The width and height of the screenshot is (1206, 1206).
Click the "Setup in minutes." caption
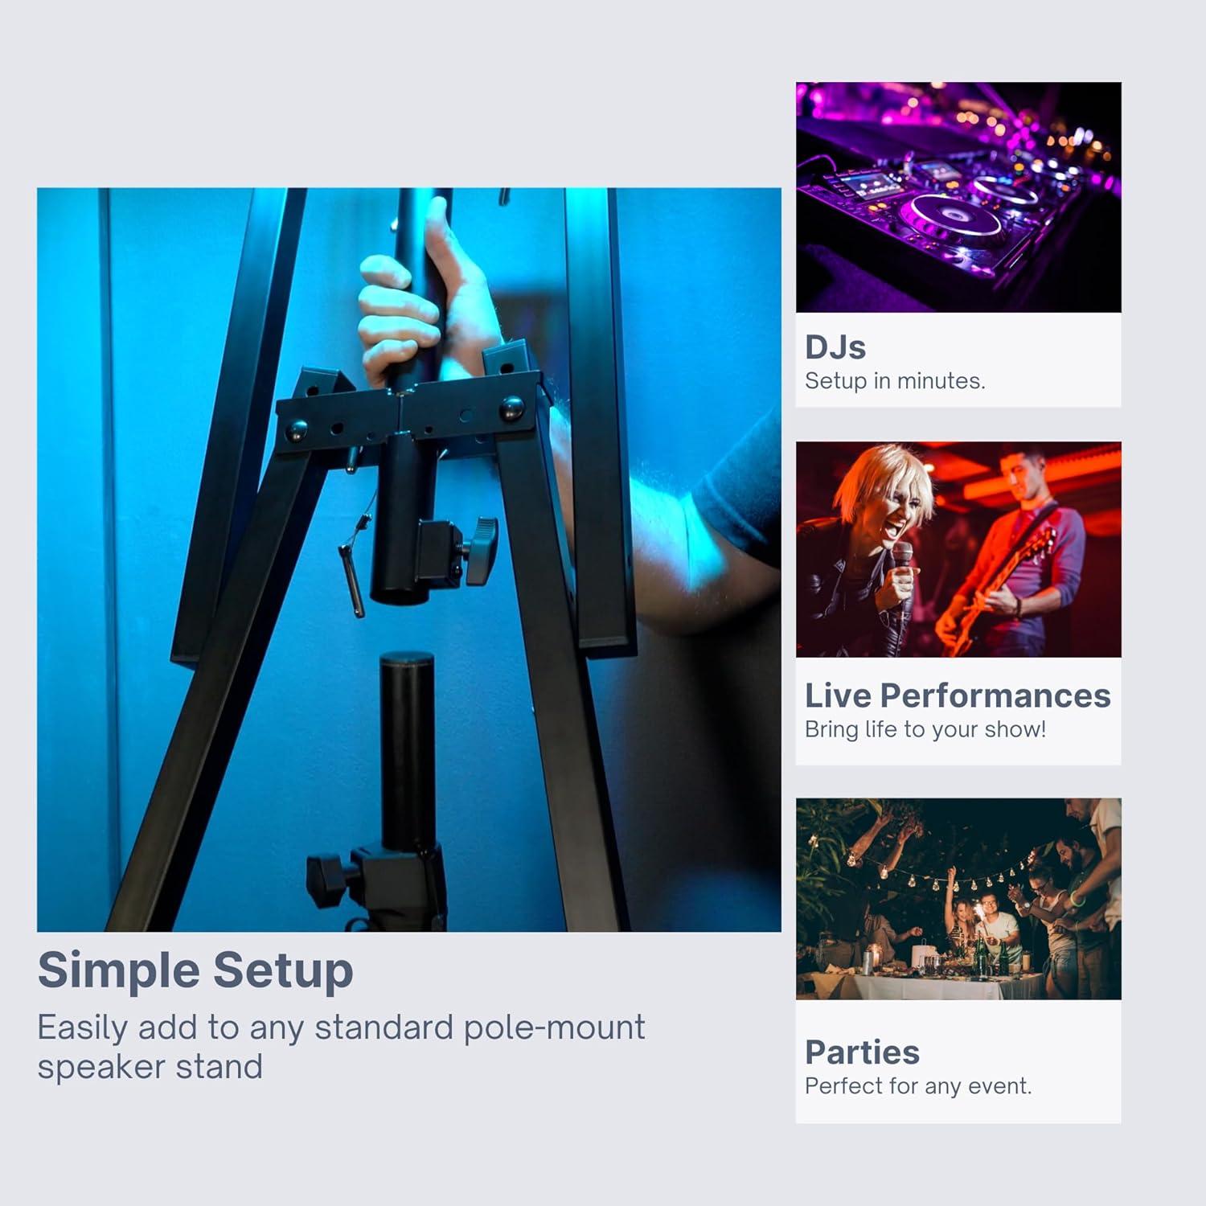point(895,381)
